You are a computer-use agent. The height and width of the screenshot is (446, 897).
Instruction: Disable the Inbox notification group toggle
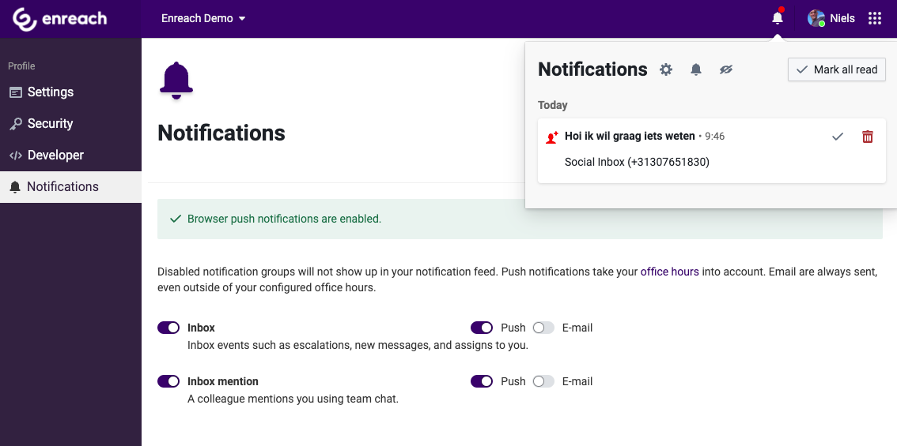click(x=168, y=328)
